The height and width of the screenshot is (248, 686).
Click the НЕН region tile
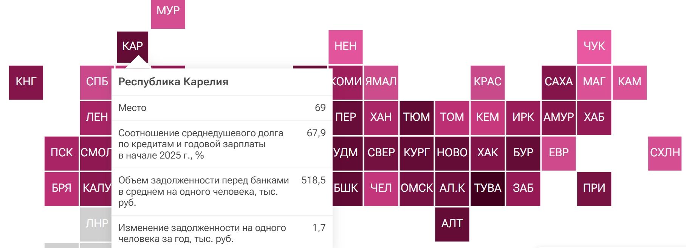point(345,47)
